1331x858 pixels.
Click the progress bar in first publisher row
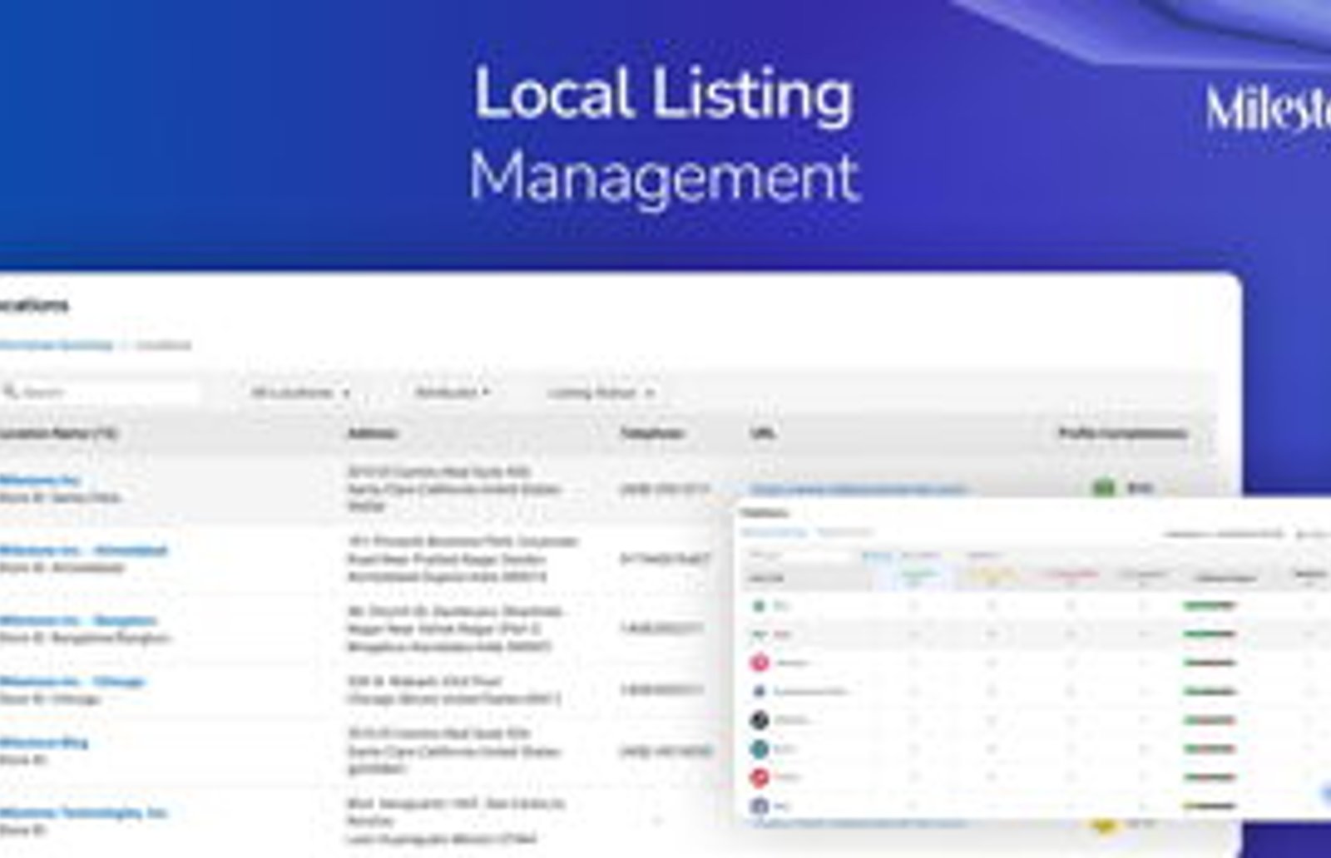1210,606
